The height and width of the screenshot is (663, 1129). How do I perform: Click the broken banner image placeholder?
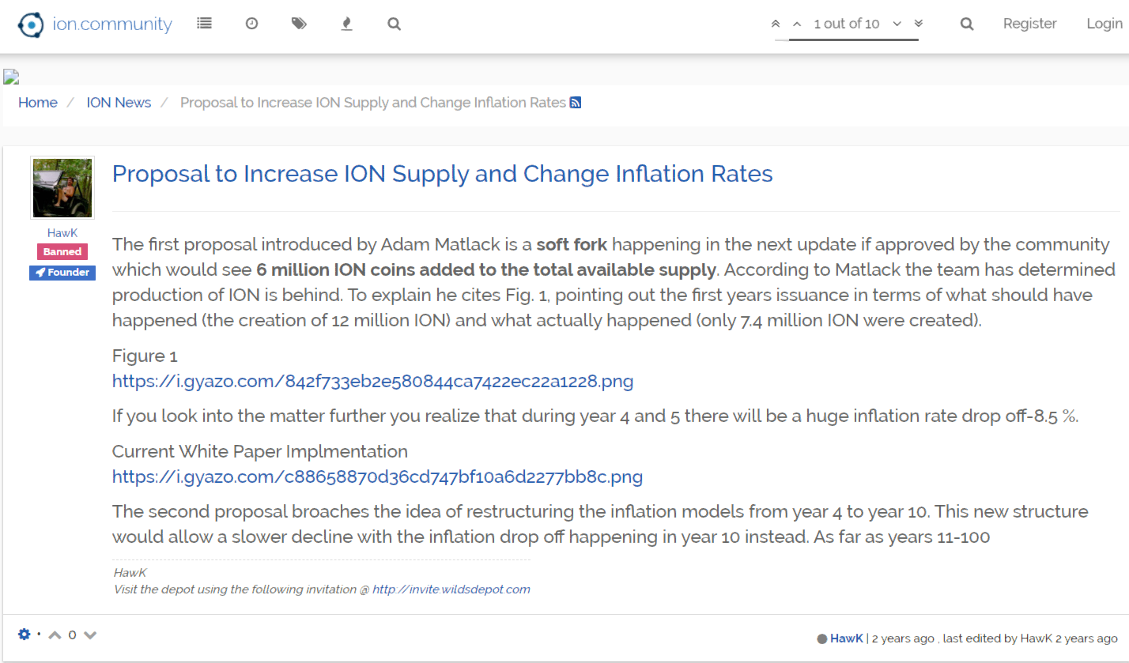(x=11, y=77)
